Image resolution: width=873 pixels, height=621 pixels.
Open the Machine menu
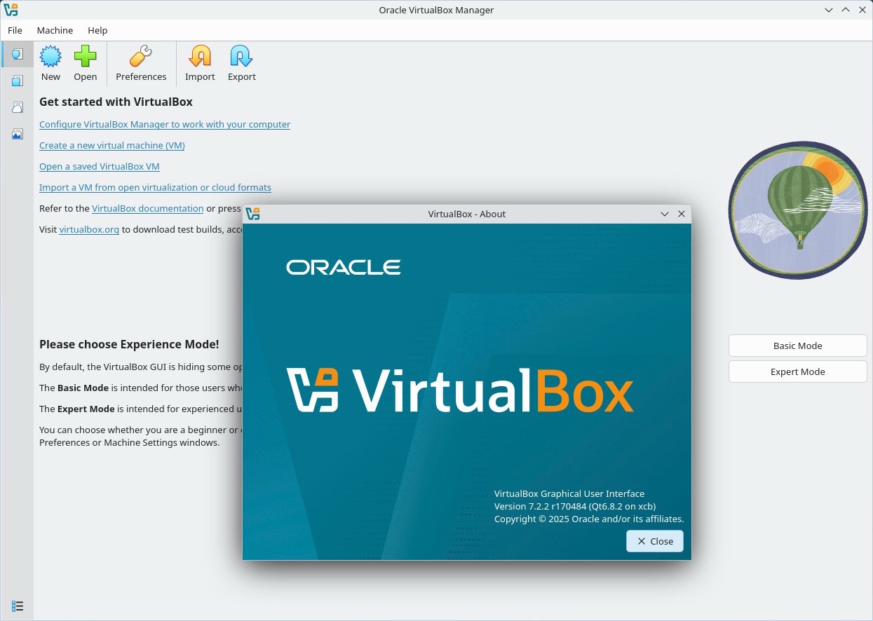(x=55, y=30)
